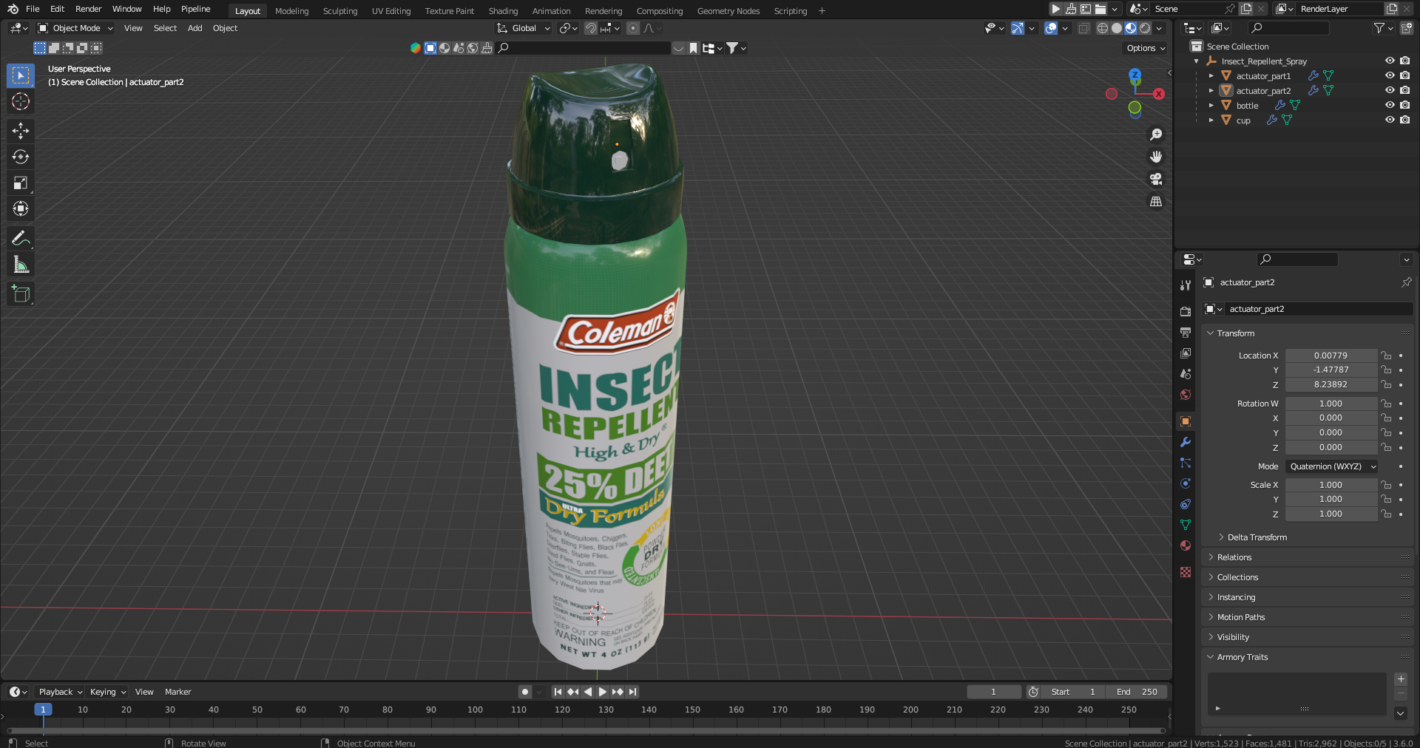This screenshot has height=748, width=1420.
Task: Open the rotation Mode Quaternion dropdown
Action: pyautogui.click(x=1332, y=466)
